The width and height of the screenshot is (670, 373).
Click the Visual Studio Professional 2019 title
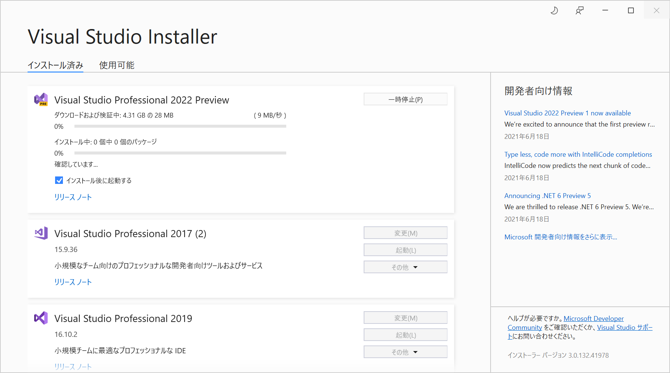point(123,318)
